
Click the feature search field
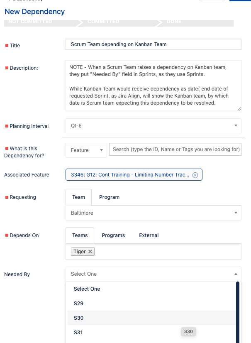coord(175,149)
